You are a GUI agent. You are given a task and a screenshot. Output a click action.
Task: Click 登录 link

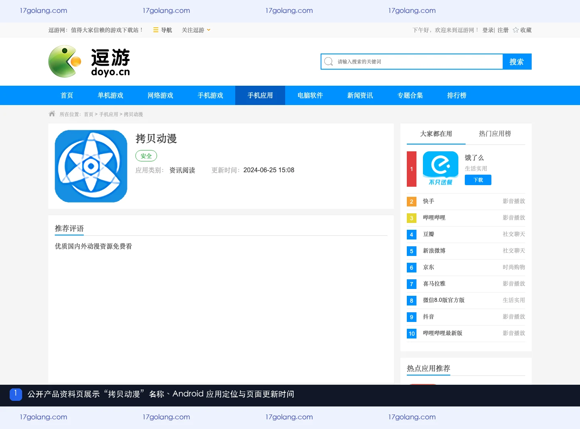pyautogui.click(x=488, y=30)
